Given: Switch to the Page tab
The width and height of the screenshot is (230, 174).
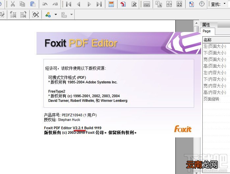Looking at the screenshot, I should (207, 31).
